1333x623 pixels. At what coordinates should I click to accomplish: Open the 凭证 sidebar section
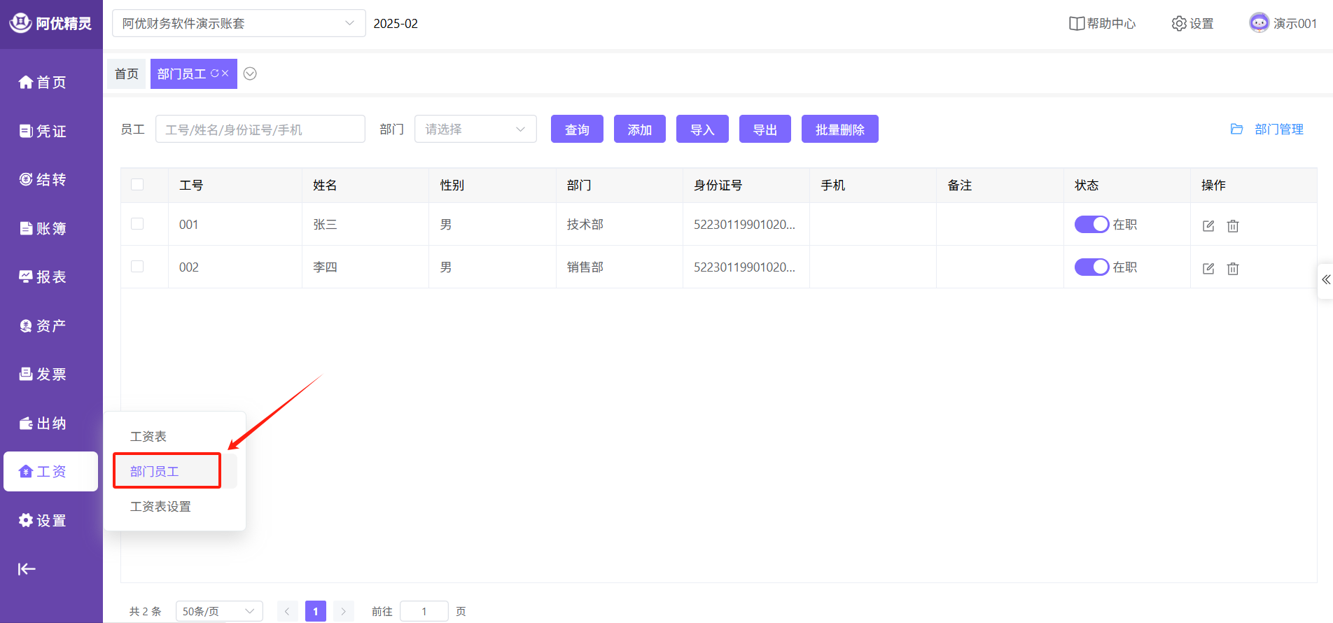pyautogui.click(x=43, y=131)
